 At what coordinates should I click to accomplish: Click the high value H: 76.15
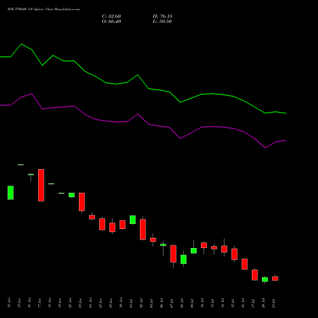(162, 17)
